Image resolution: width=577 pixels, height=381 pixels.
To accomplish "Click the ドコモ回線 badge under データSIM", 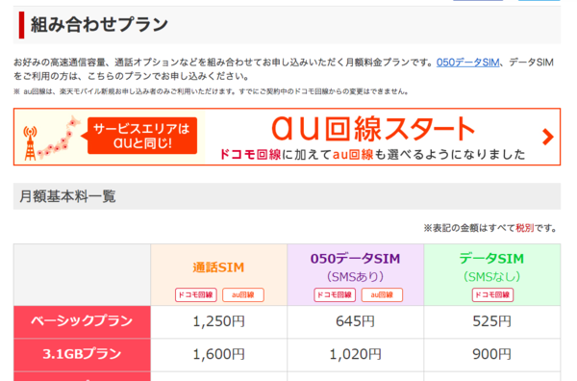I will [492, 294].
